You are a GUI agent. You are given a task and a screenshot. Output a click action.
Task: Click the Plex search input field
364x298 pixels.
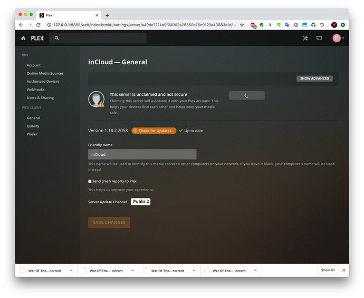(x=98, y=38)
